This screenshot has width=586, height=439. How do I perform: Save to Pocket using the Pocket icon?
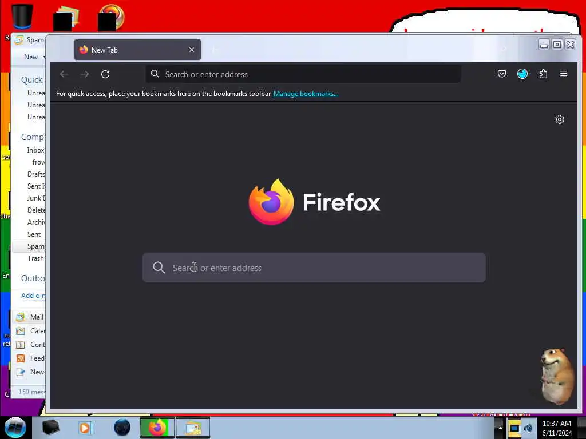coord(501,74)
